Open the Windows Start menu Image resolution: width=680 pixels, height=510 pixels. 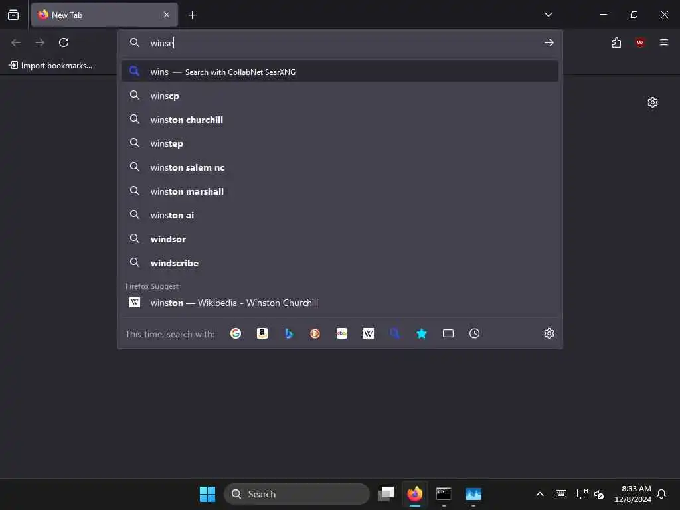(207, 494)
